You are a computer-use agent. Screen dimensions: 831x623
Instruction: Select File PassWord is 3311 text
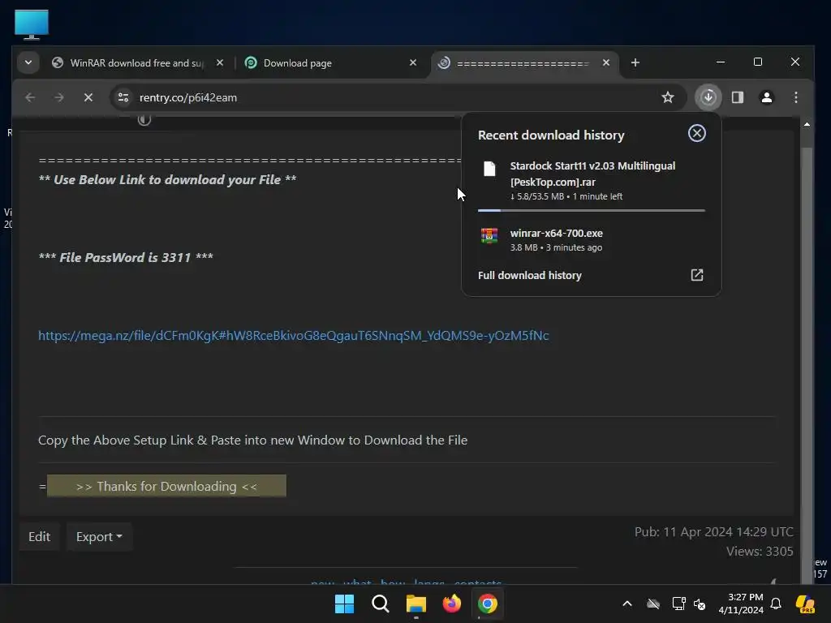126,257
